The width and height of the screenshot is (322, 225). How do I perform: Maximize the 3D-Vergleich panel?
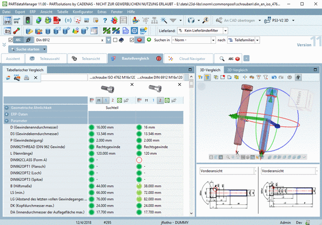coord(315,70)
